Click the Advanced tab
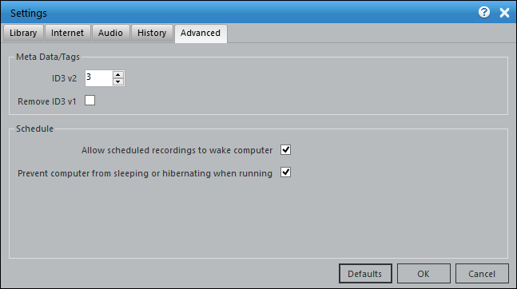This screenshot has height=289, width=517. [x=201, y=34]
